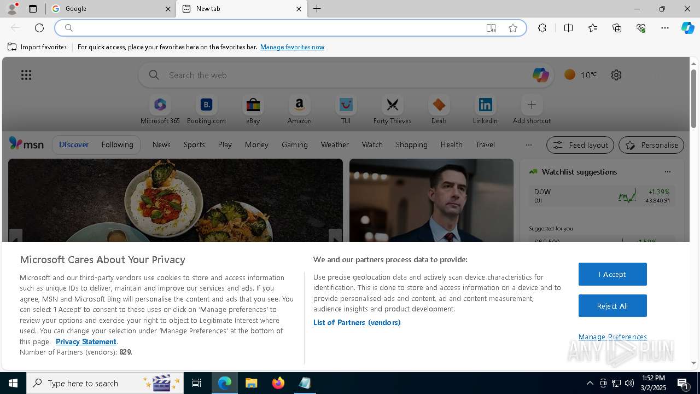This screenshot has width=700, height=394.
Task: Open the Microsoft 365 shortcut
Action: tap(160, 110)
